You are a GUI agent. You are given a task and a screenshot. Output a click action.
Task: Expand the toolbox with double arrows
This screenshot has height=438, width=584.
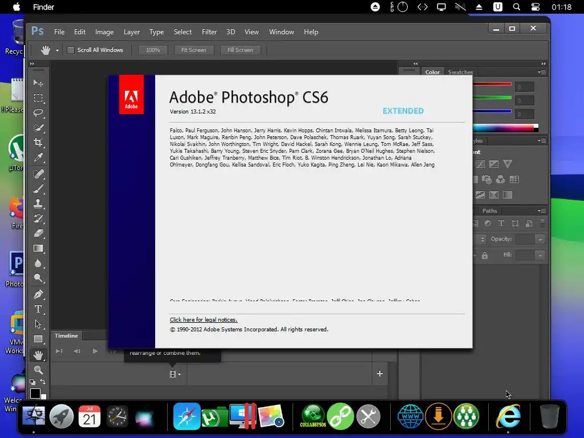(x=32, y=64)
